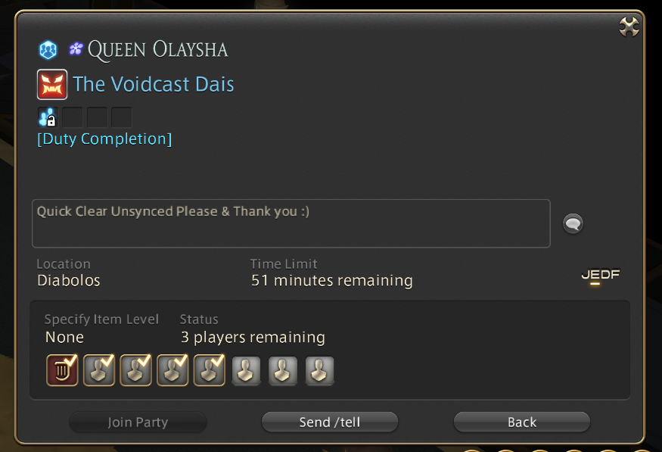Click the trial icon beside The Voidcast Dais
This screenshot has width=662, height=452.
coord(52,85)
